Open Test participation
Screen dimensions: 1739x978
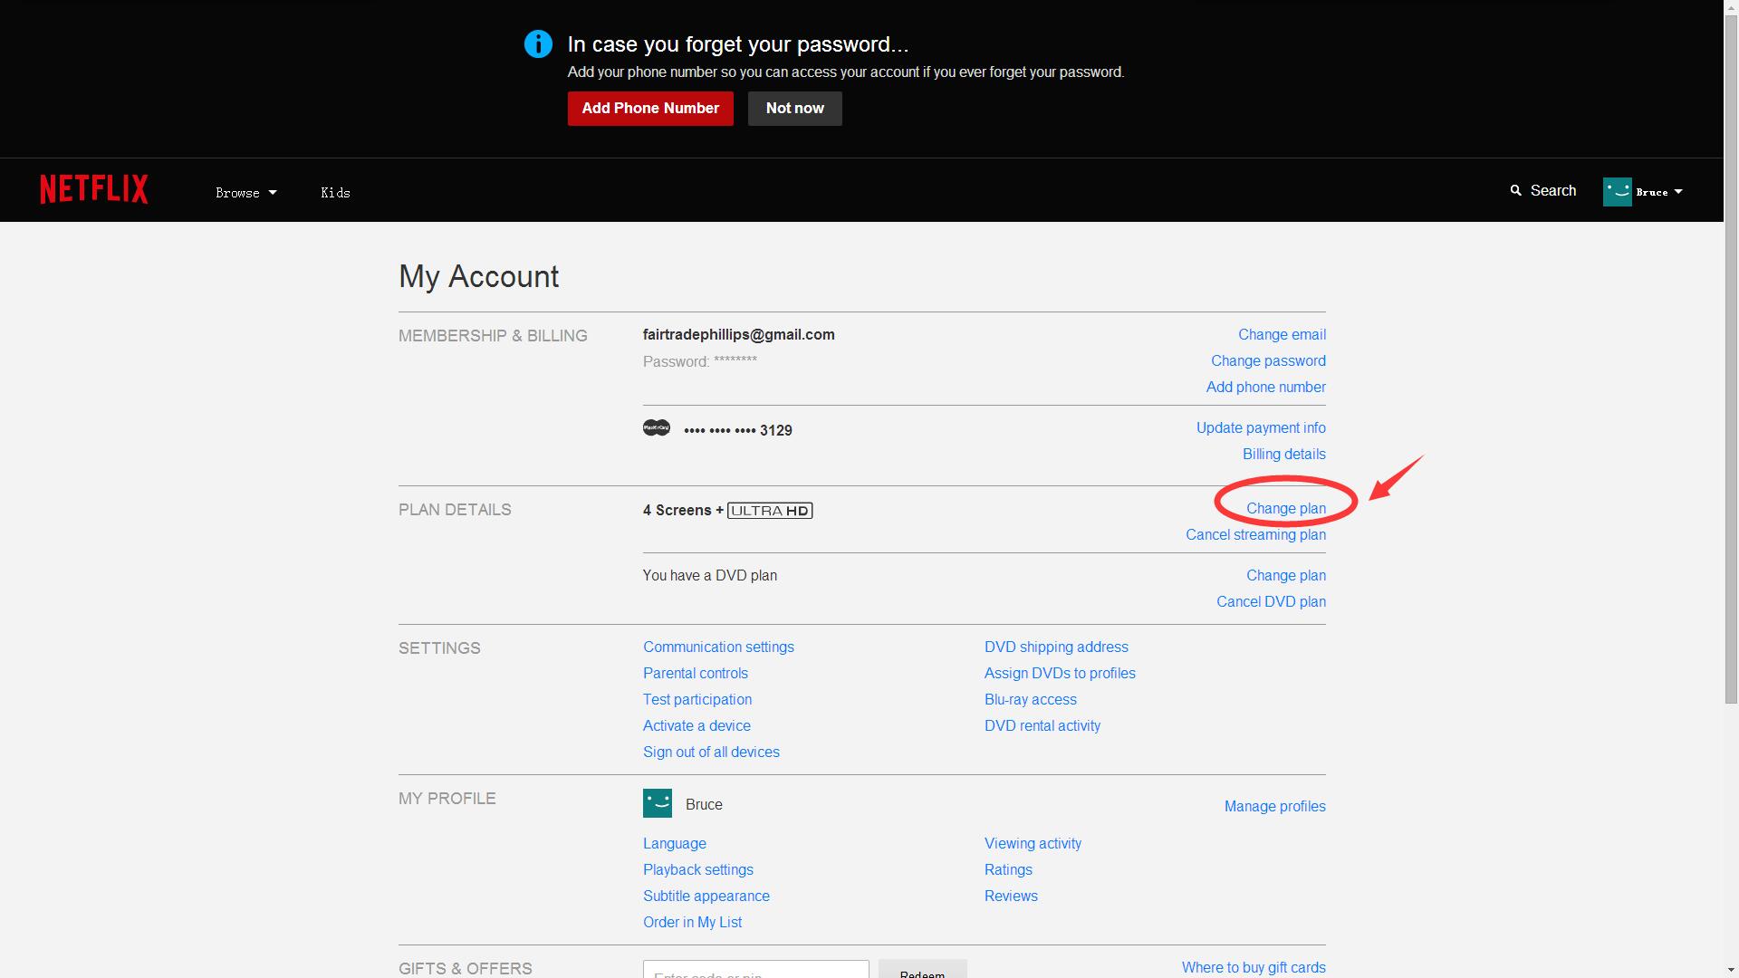[697, 699]
